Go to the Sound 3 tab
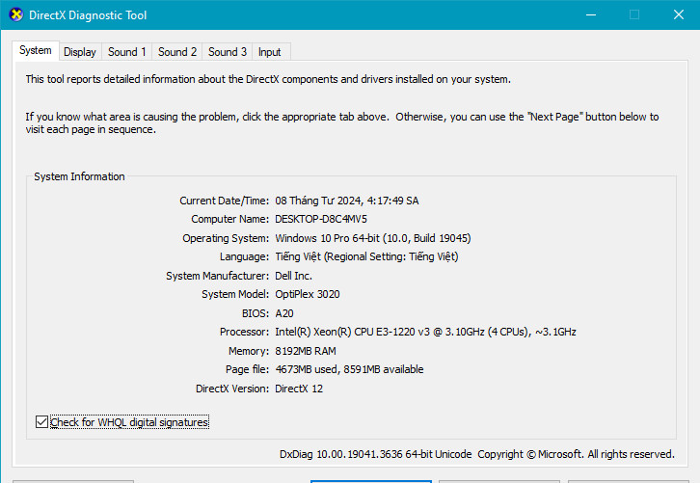Viewport: 700px width, 483px height. pos(228,52)
